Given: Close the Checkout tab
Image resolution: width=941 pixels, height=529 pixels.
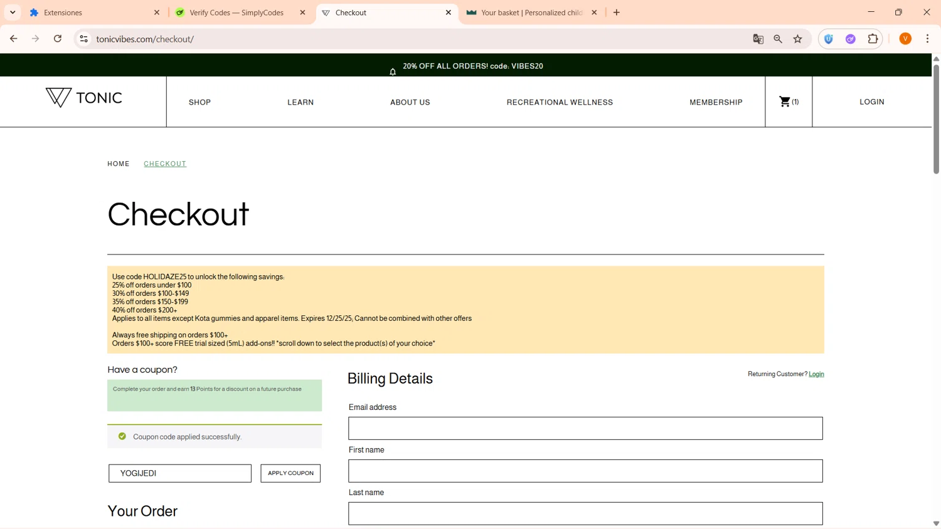Looking at the screenshot, I should [448, 13].
